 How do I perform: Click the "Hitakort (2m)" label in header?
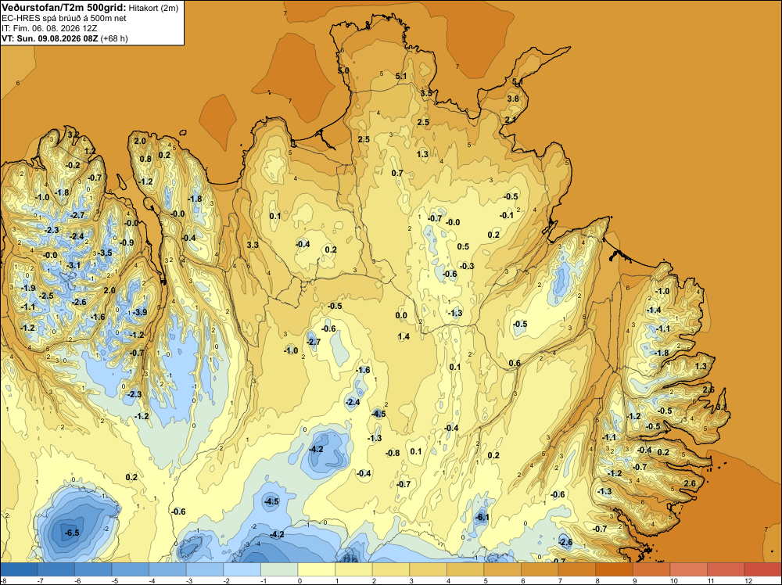[153, 8]
